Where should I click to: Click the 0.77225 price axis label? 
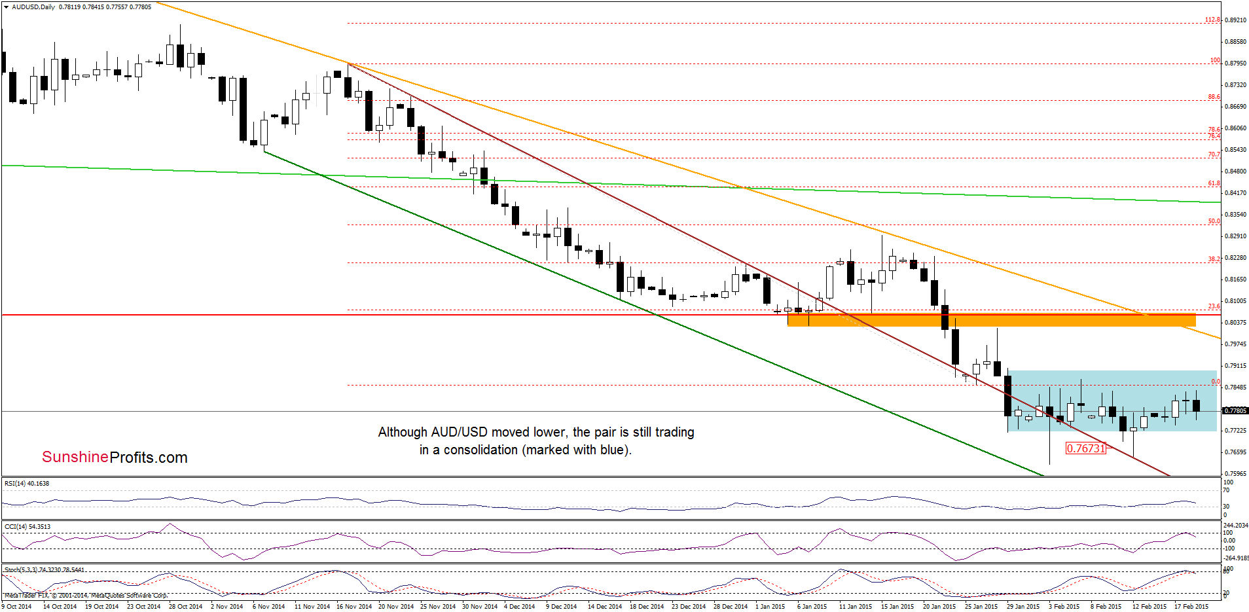click(x=1235, y=430)
